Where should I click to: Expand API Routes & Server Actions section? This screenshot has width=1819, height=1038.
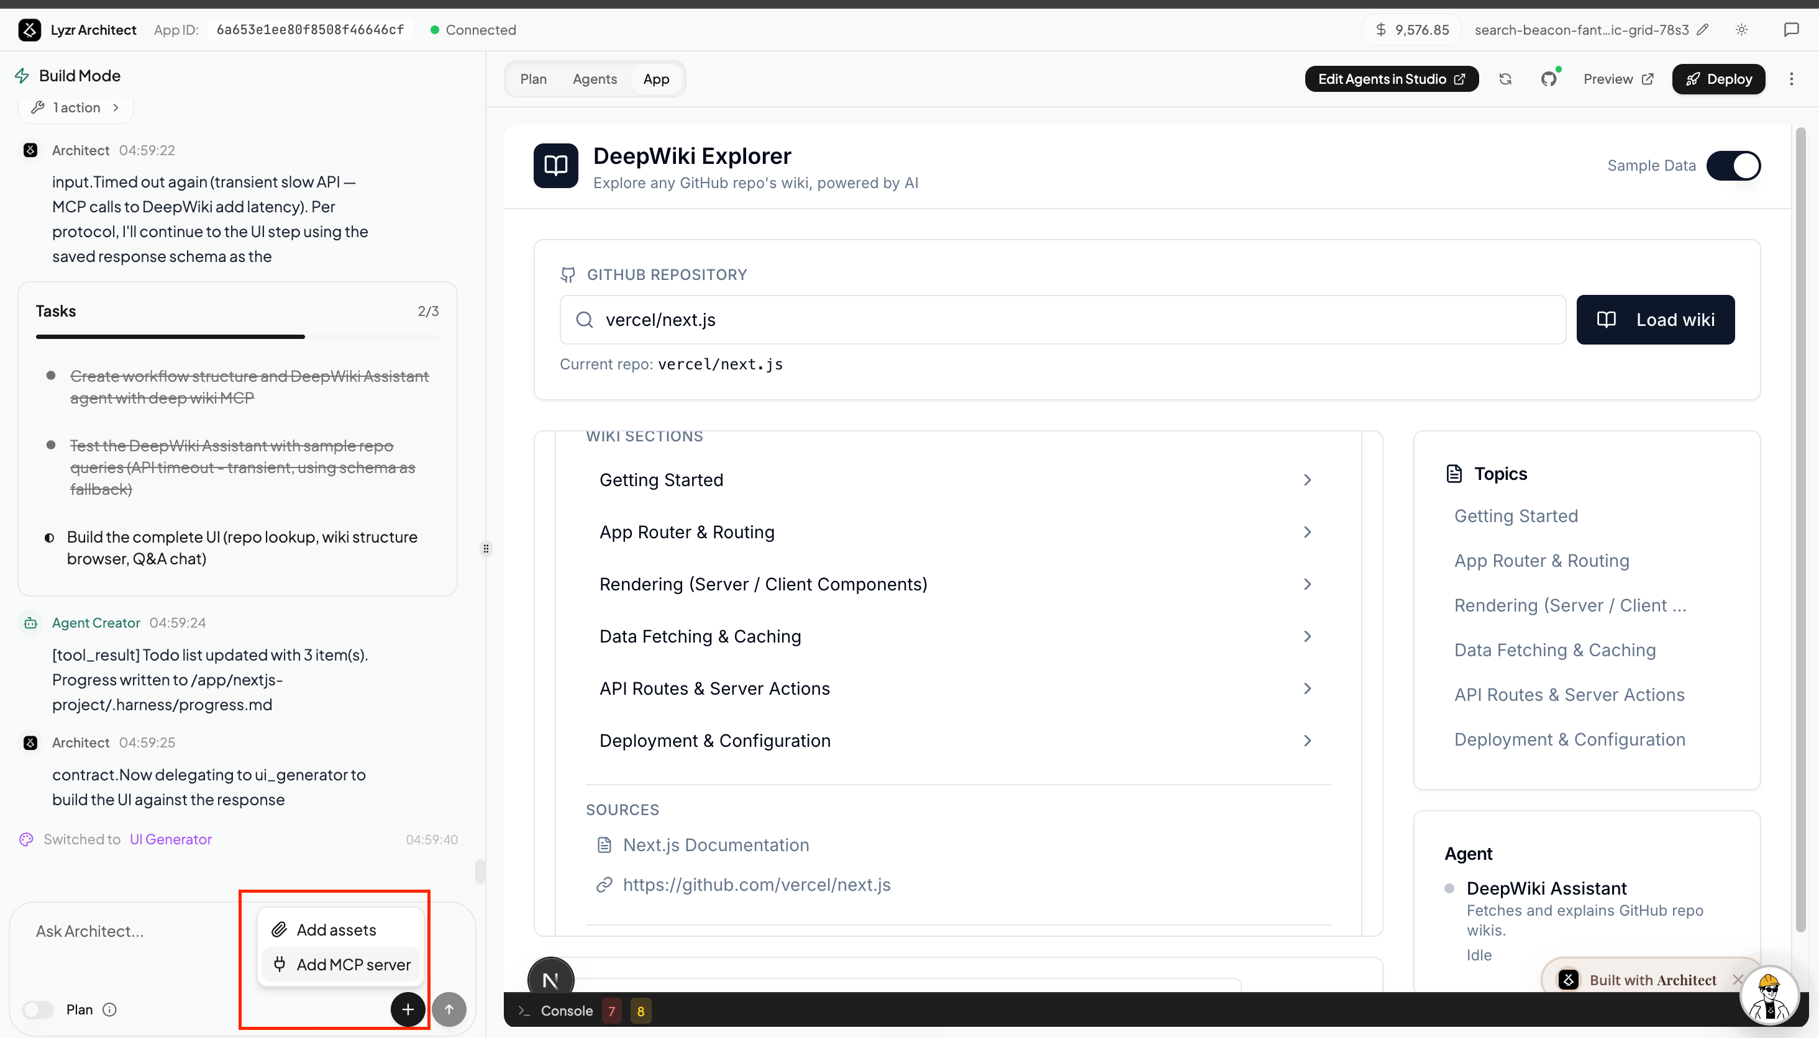958,688
